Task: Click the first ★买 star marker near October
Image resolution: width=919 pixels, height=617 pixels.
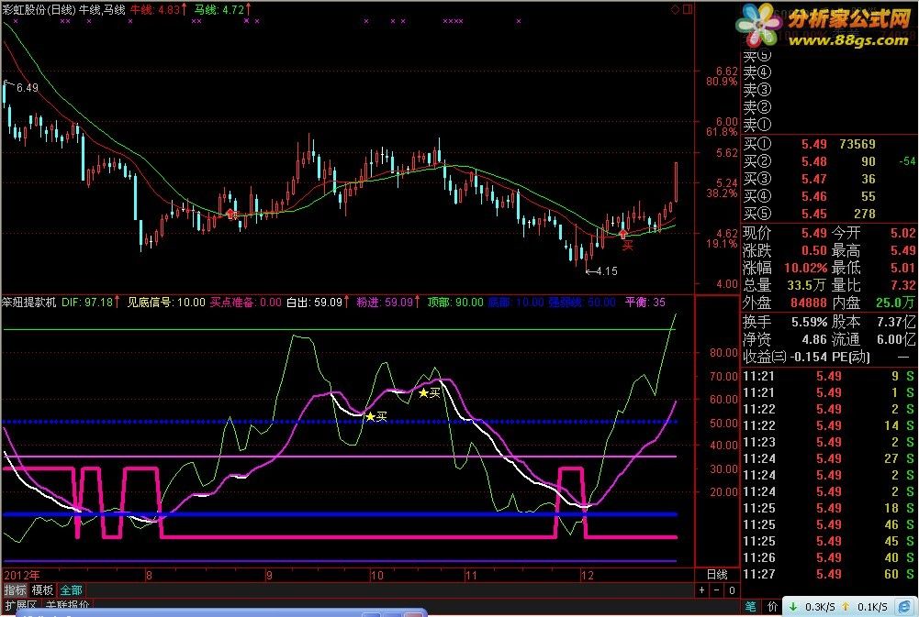Action: [x=375, y=416]
